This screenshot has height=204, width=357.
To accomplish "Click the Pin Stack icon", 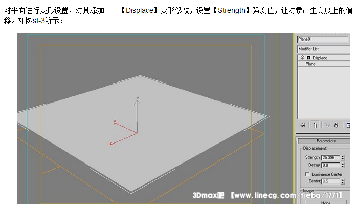I will 303,125.
